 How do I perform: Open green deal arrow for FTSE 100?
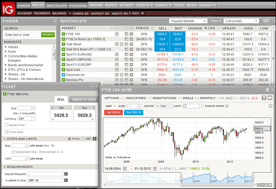(x=63, y=34)
